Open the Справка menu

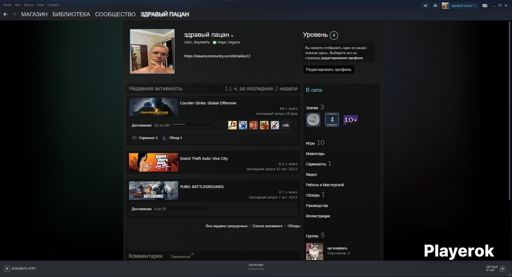coord(53,5)
